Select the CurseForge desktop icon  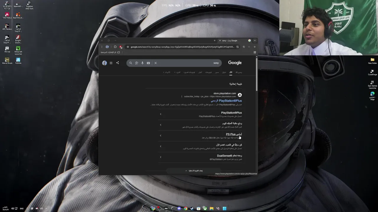[x=372, y=72]
